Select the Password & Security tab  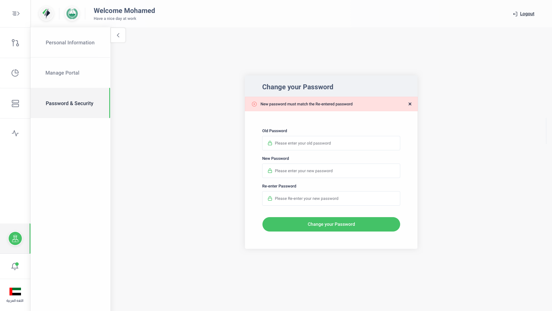[x=70, y=103]
